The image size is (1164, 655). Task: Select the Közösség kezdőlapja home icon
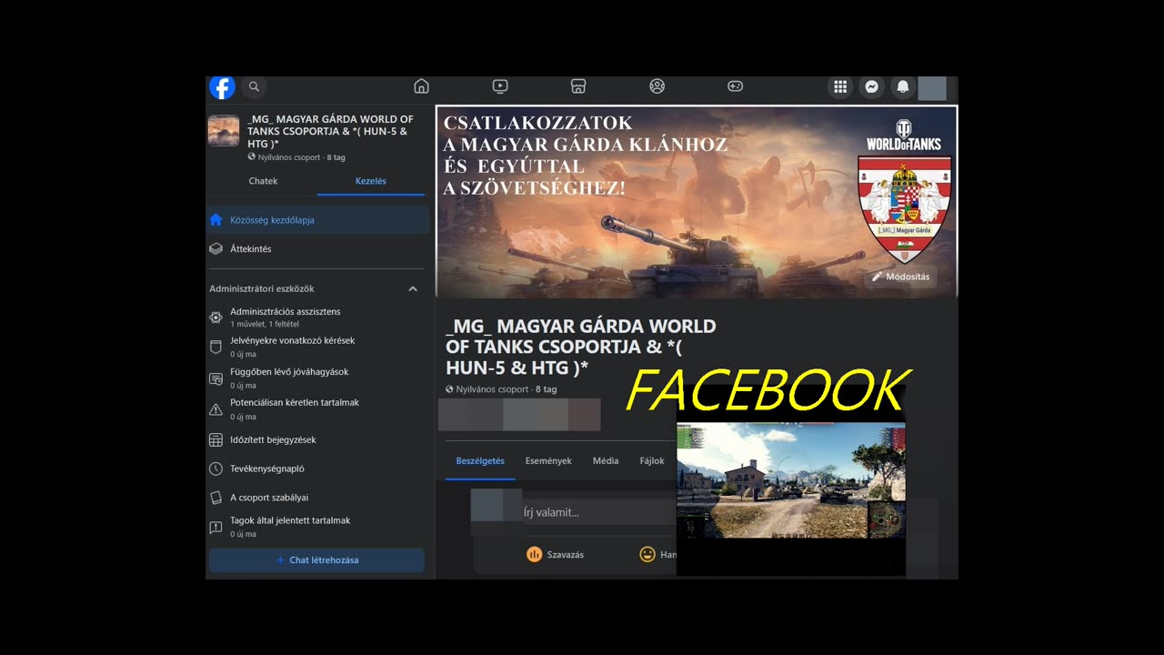tap(216, 219)
